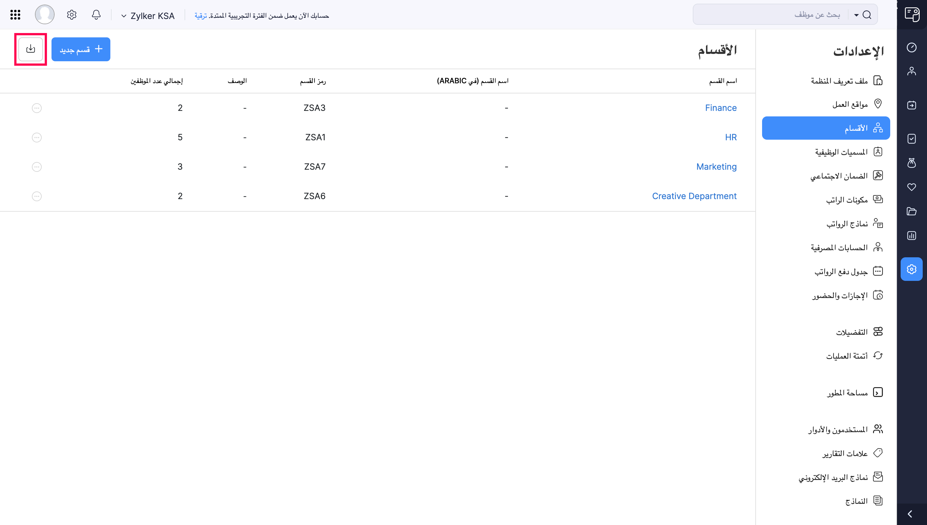Open the benefits heart icon on the right rail
This screenshot has width=927, height=525.
(x=912, y=187)
